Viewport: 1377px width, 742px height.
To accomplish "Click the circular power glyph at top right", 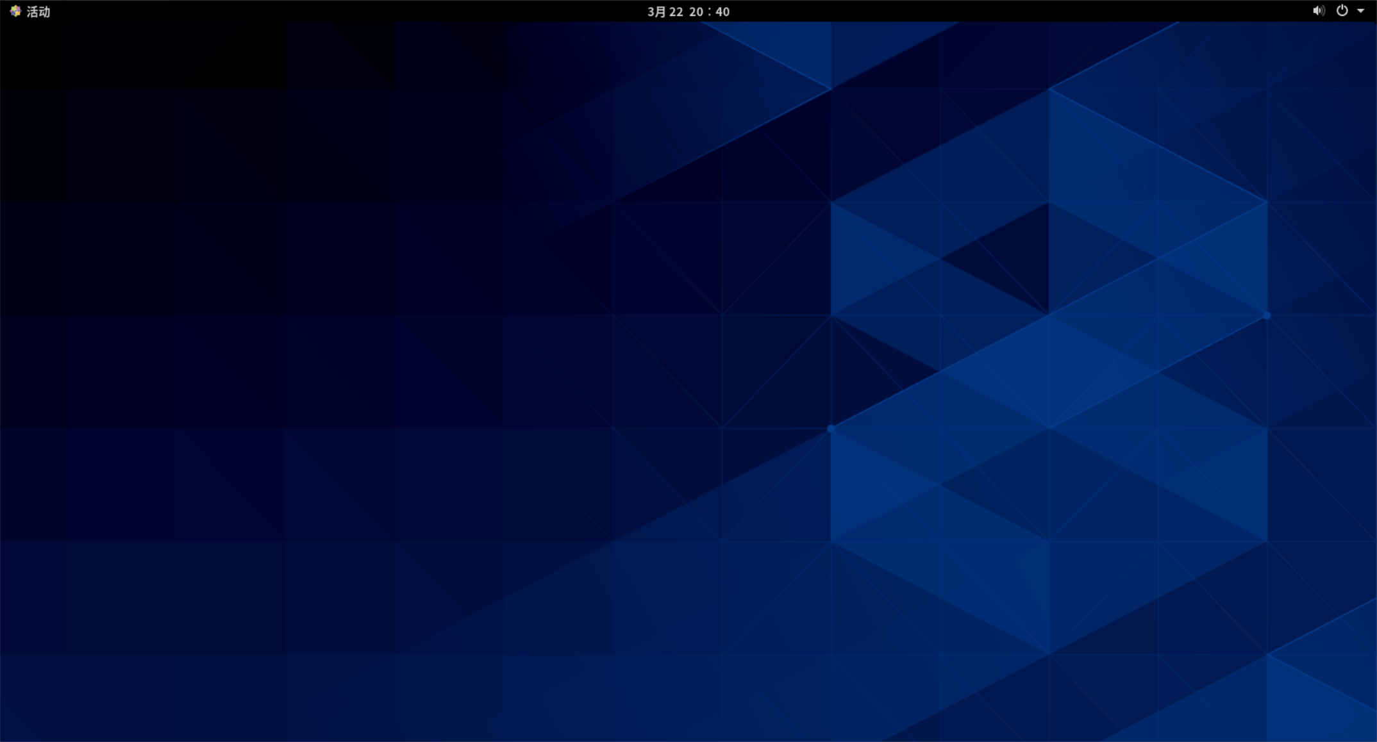I will (x=1342, y=11).
